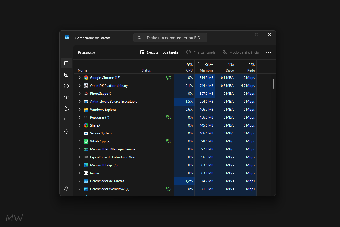Click efficiency leaf icon on WhatsApp row

(169, 141)
